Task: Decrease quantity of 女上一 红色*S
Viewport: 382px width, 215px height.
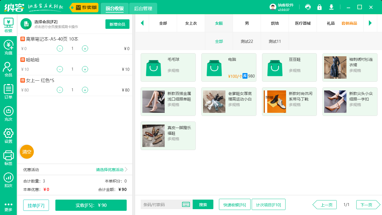Action: point(60,90)
